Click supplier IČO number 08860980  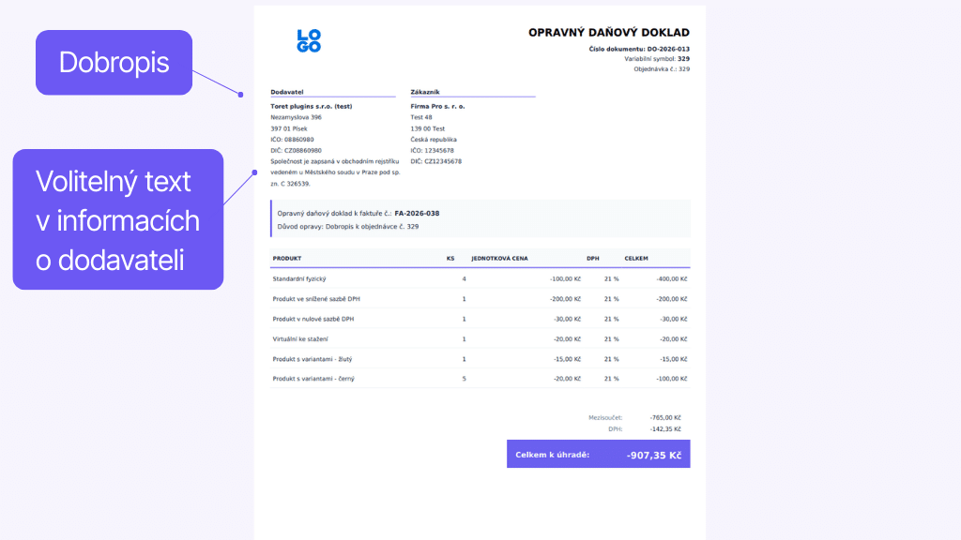coord(300,139)
